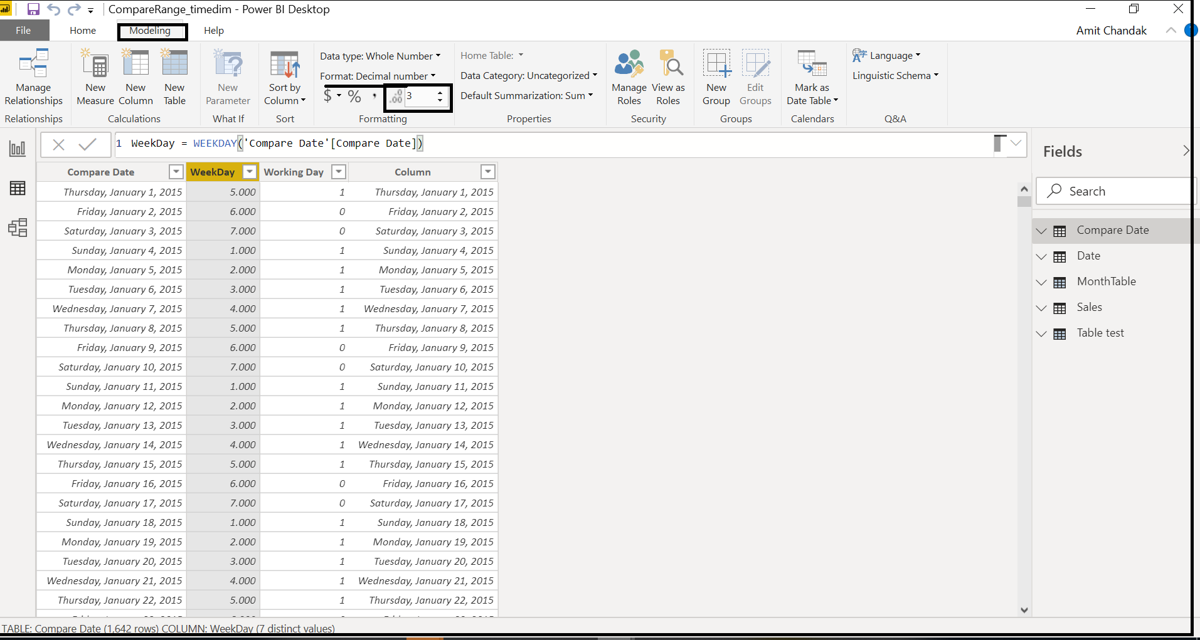1200x640 pixels.
Task: Open Data type Whole Number dropdown
Action: (x=380, y=56)
